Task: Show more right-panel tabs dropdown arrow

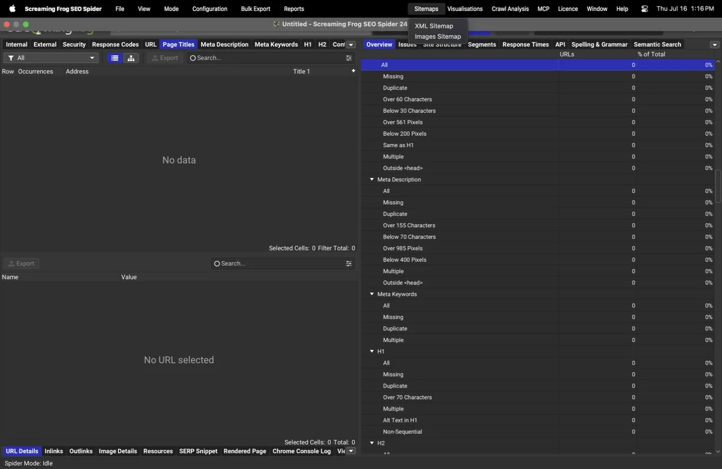Action: 715,45
